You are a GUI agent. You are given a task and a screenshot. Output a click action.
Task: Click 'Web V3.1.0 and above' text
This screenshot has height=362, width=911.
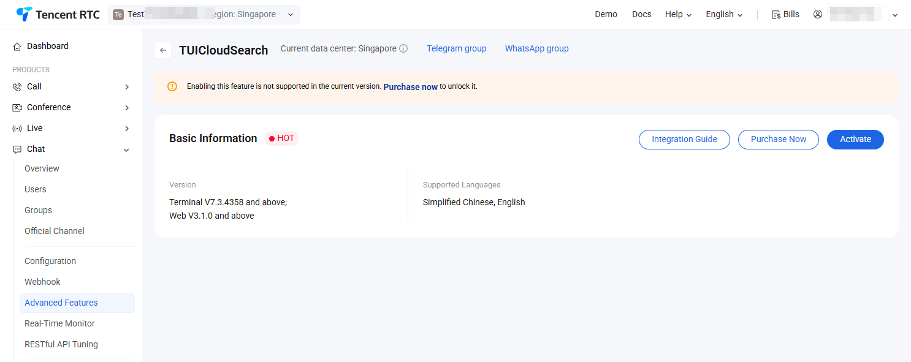click(212, 216)
